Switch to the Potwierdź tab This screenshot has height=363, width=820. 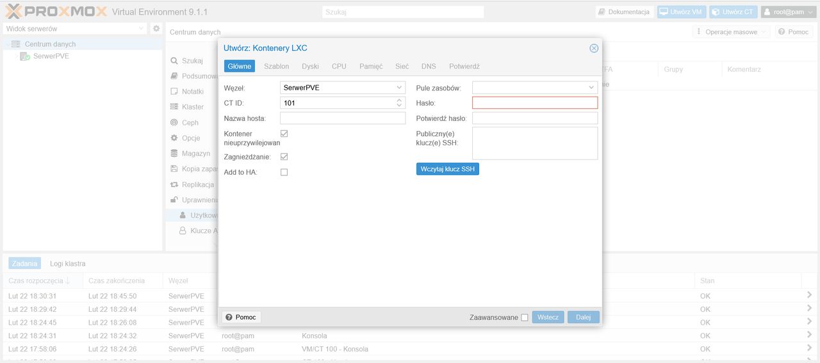(464, 66)
